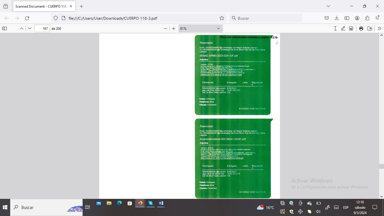
Task: Go forward one page in browser history
Action: click(17, 18)
